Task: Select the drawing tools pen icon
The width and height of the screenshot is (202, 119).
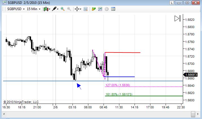Action: 54,9
